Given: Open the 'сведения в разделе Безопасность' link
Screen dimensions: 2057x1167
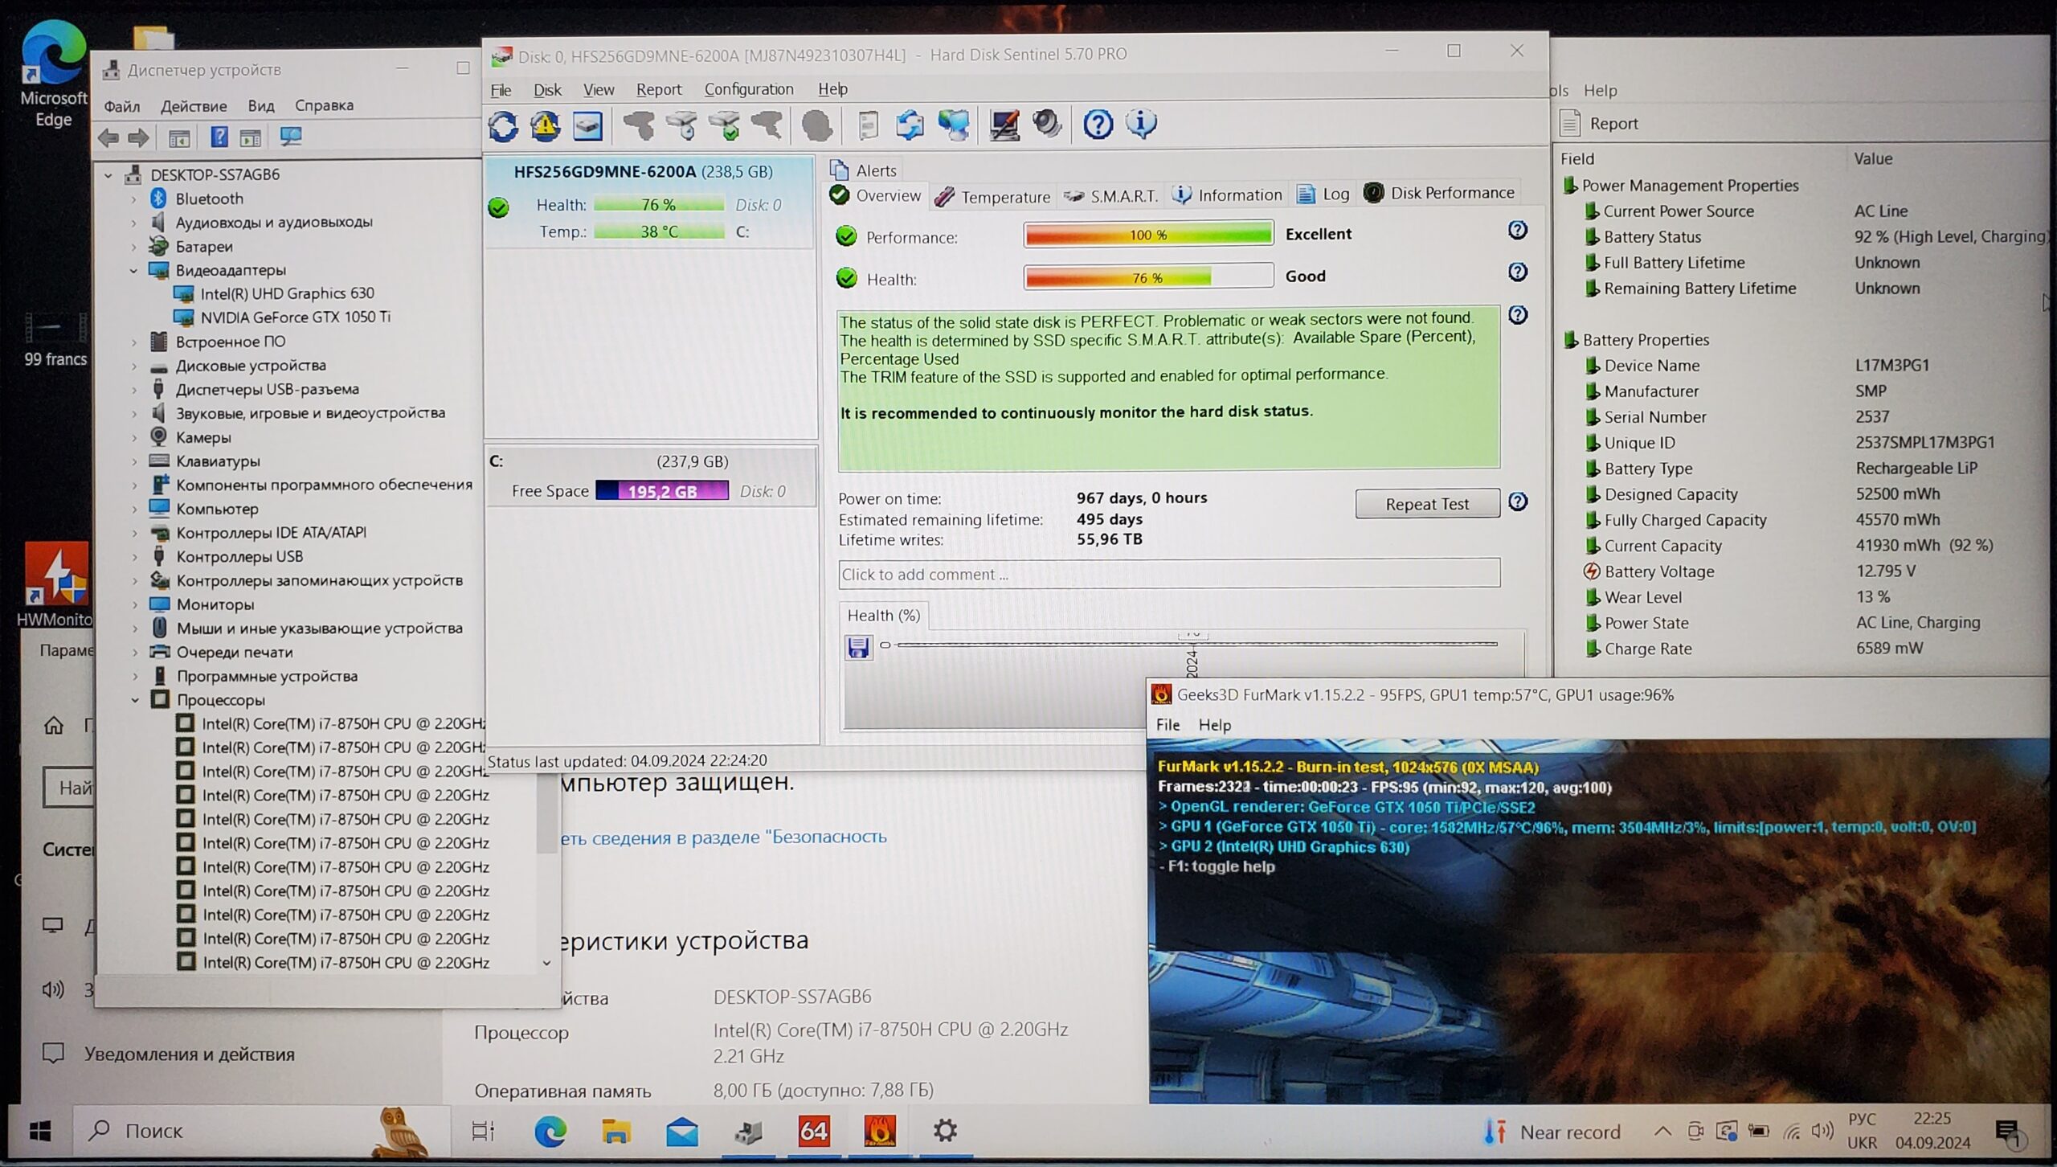Looking at the screenshot, I should coord(723,837).
